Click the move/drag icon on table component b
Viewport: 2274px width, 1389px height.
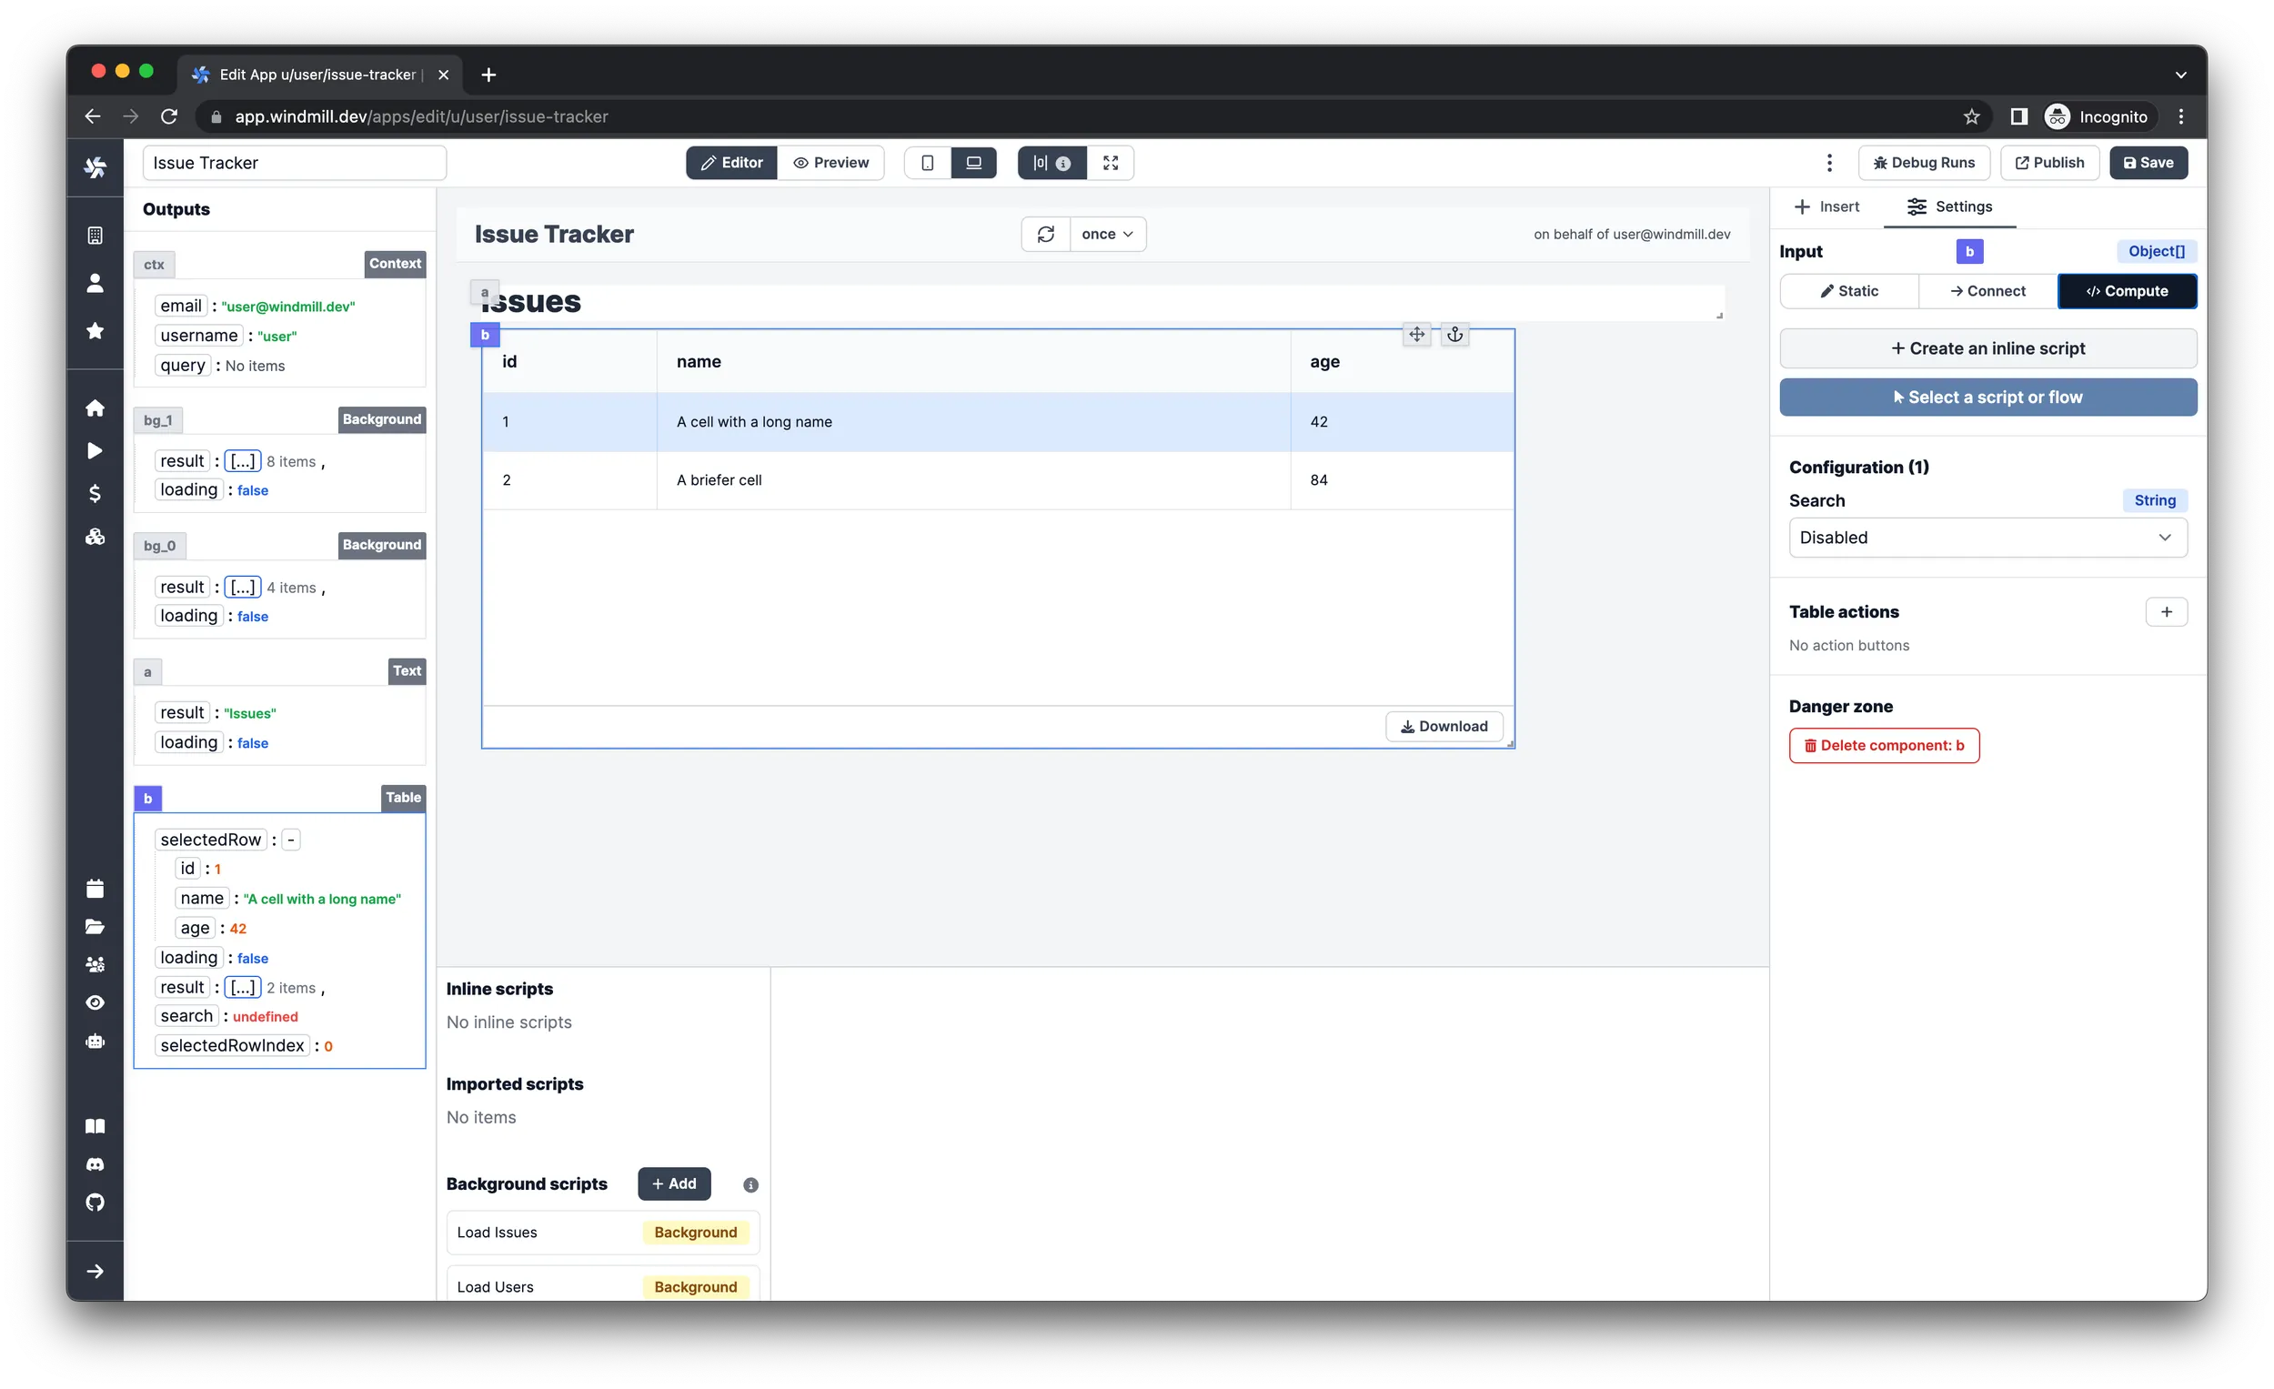click(1416, 335)
